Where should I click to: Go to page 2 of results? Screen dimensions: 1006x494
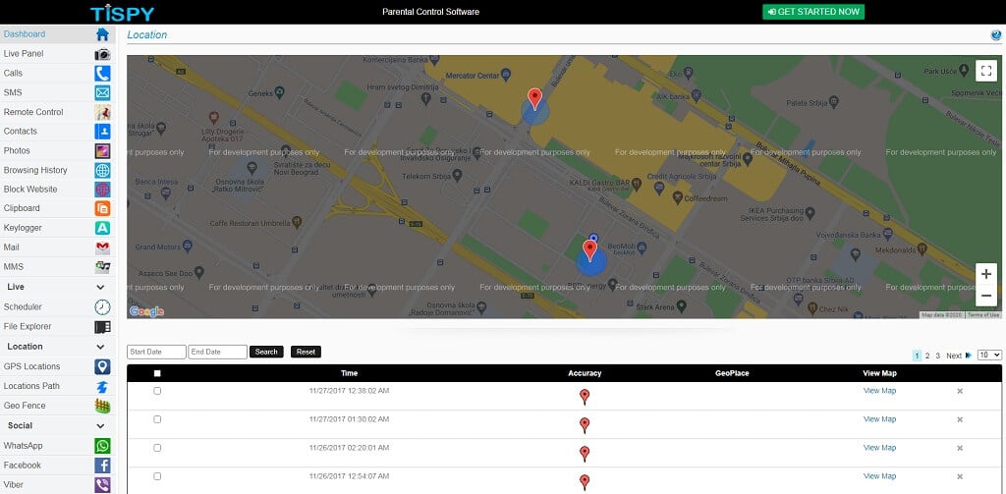pyautogui.click(x=927, y=356)
